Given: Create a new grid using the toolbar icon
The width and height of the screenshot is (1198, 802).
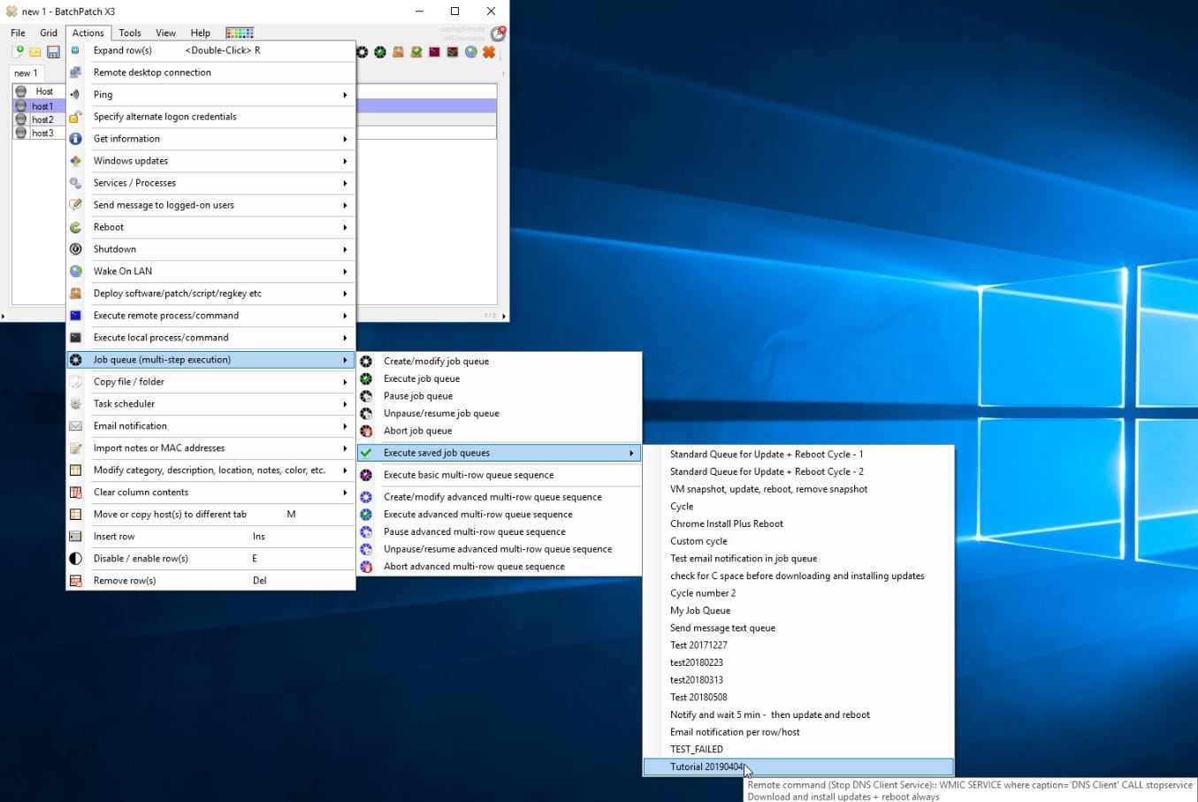Looking at the screenshot, I should click(17, 51).
